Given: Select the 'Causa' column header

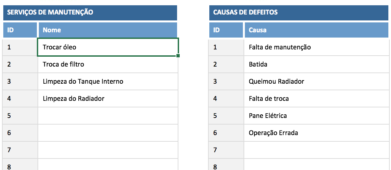Looking at the screenshot, I should (x=316, y=30).
